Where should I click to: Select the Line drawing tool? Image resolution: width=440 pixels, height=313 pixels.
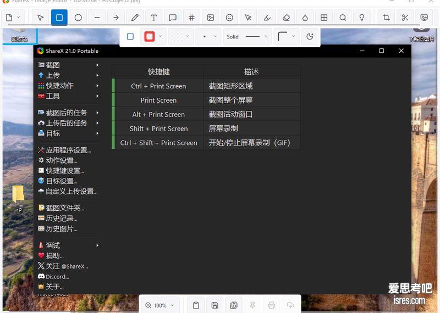97,18
